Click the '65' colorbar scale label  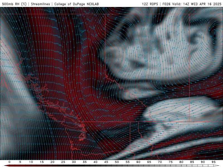tap(149, 162)
